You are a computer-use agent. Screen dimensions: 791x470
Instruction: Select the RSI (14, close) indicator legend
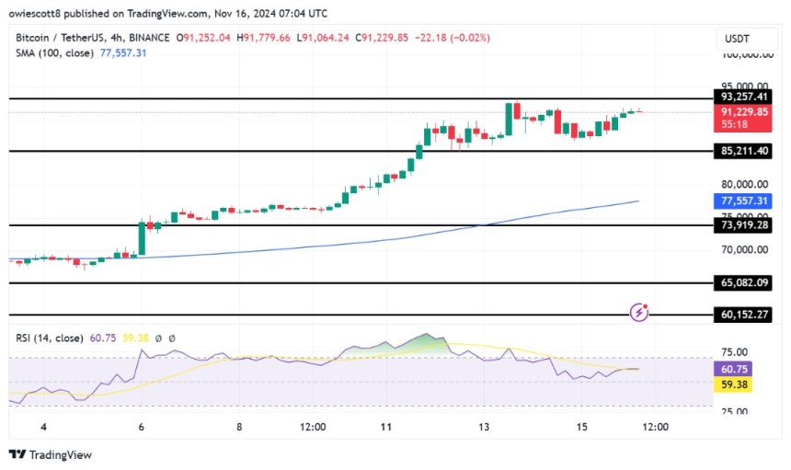52,338
